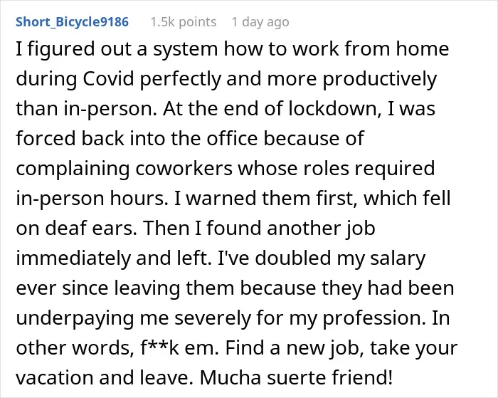The height and width of the screenshot is (398, 498).
Task: Open the Short_Bicycle9186 user profile link
Action: tap(72, 22)
